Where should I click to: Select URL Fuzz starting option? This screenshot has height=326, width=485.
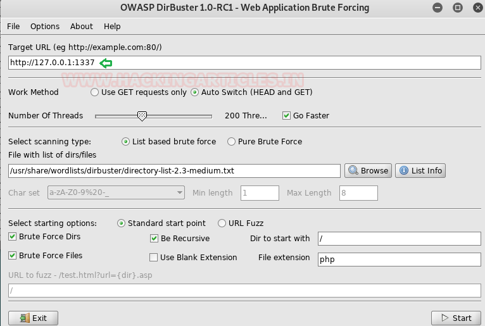click(222, 223)
